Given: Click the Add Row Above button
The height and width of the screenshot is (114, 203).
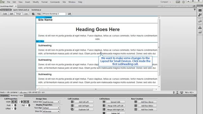Looking at the screenshot, I should pyautogui.click(x=147, y=102).
